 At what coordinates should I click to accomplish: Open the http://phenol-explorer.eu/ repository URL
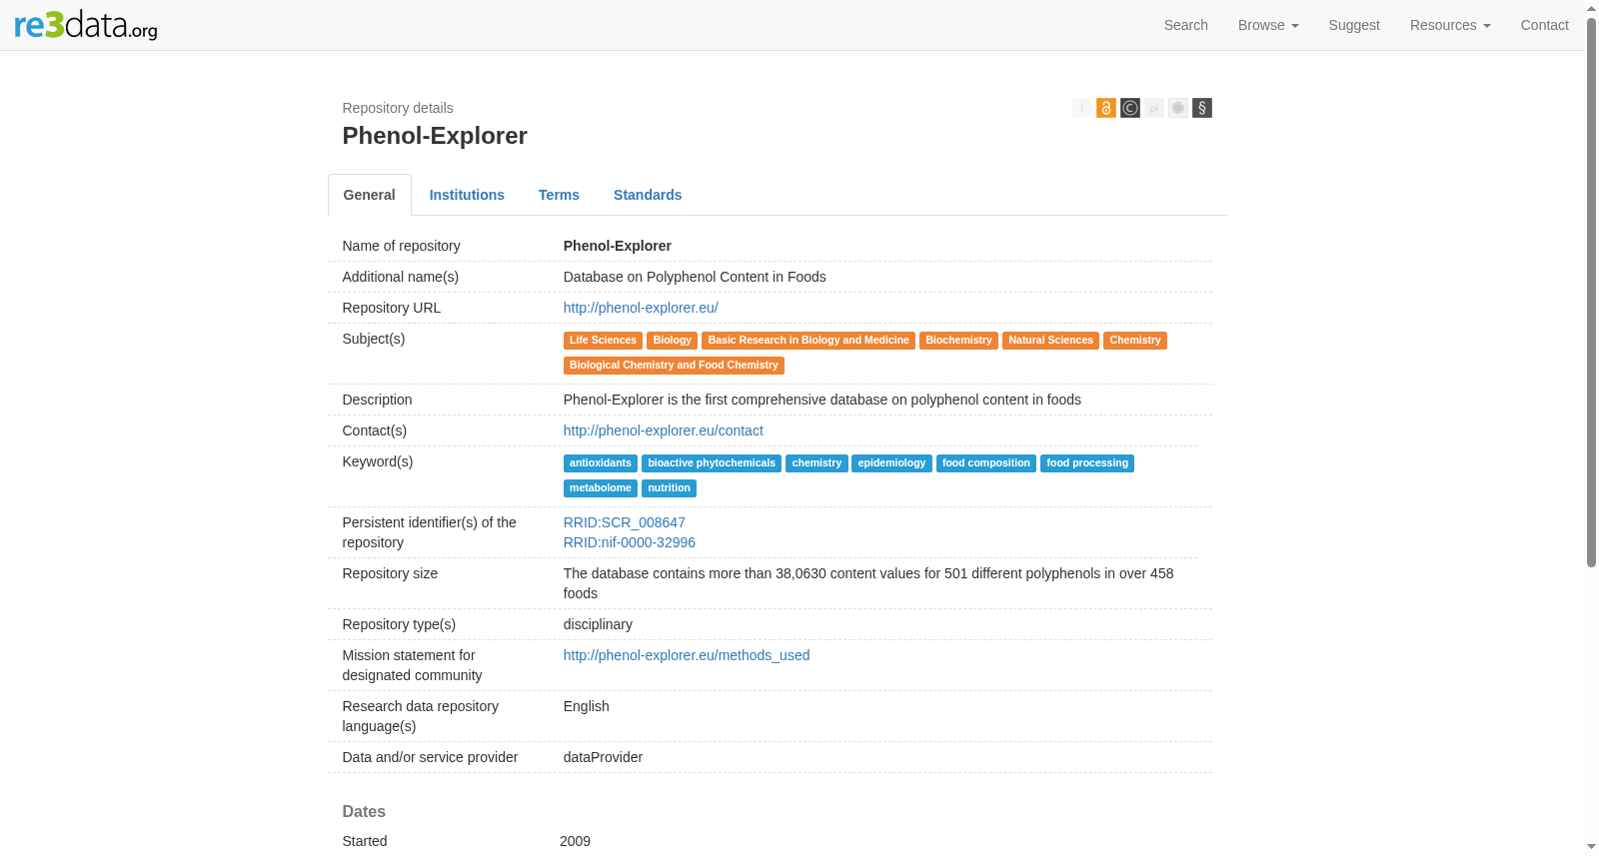[641, 308]
